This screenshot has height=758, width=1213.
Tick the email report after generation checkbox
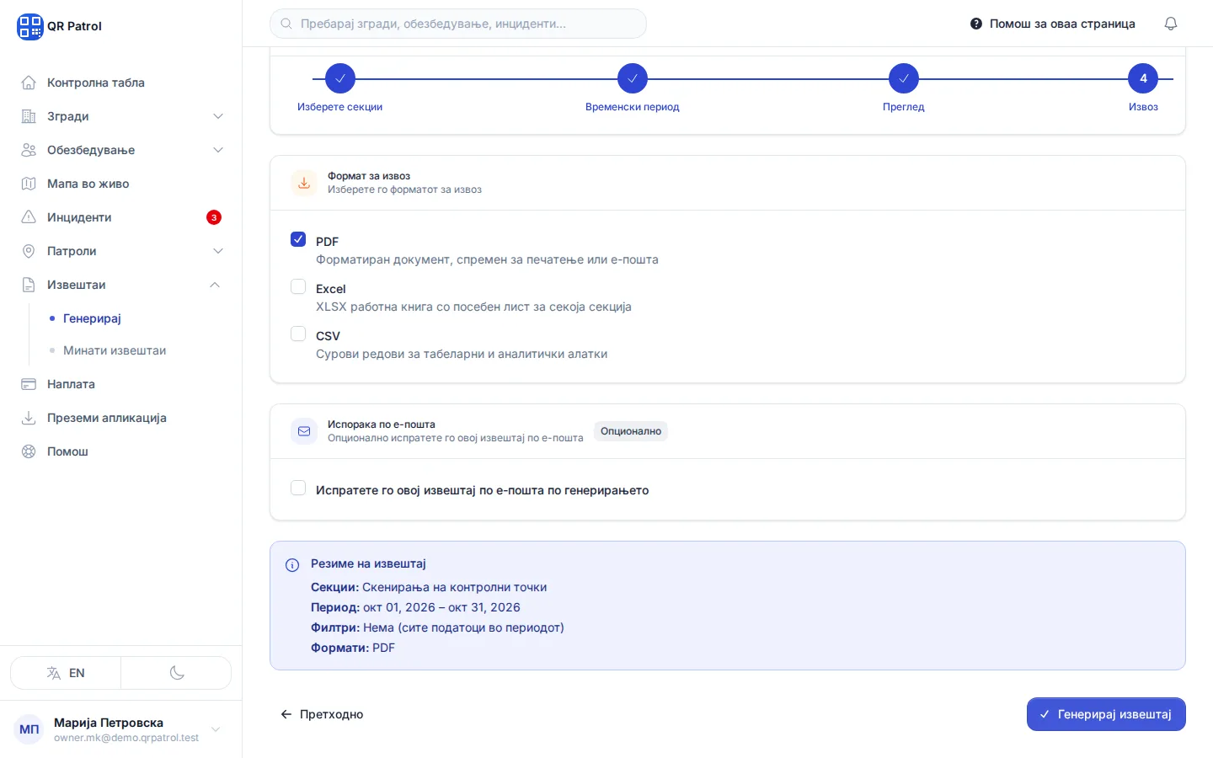click(298, 488)
